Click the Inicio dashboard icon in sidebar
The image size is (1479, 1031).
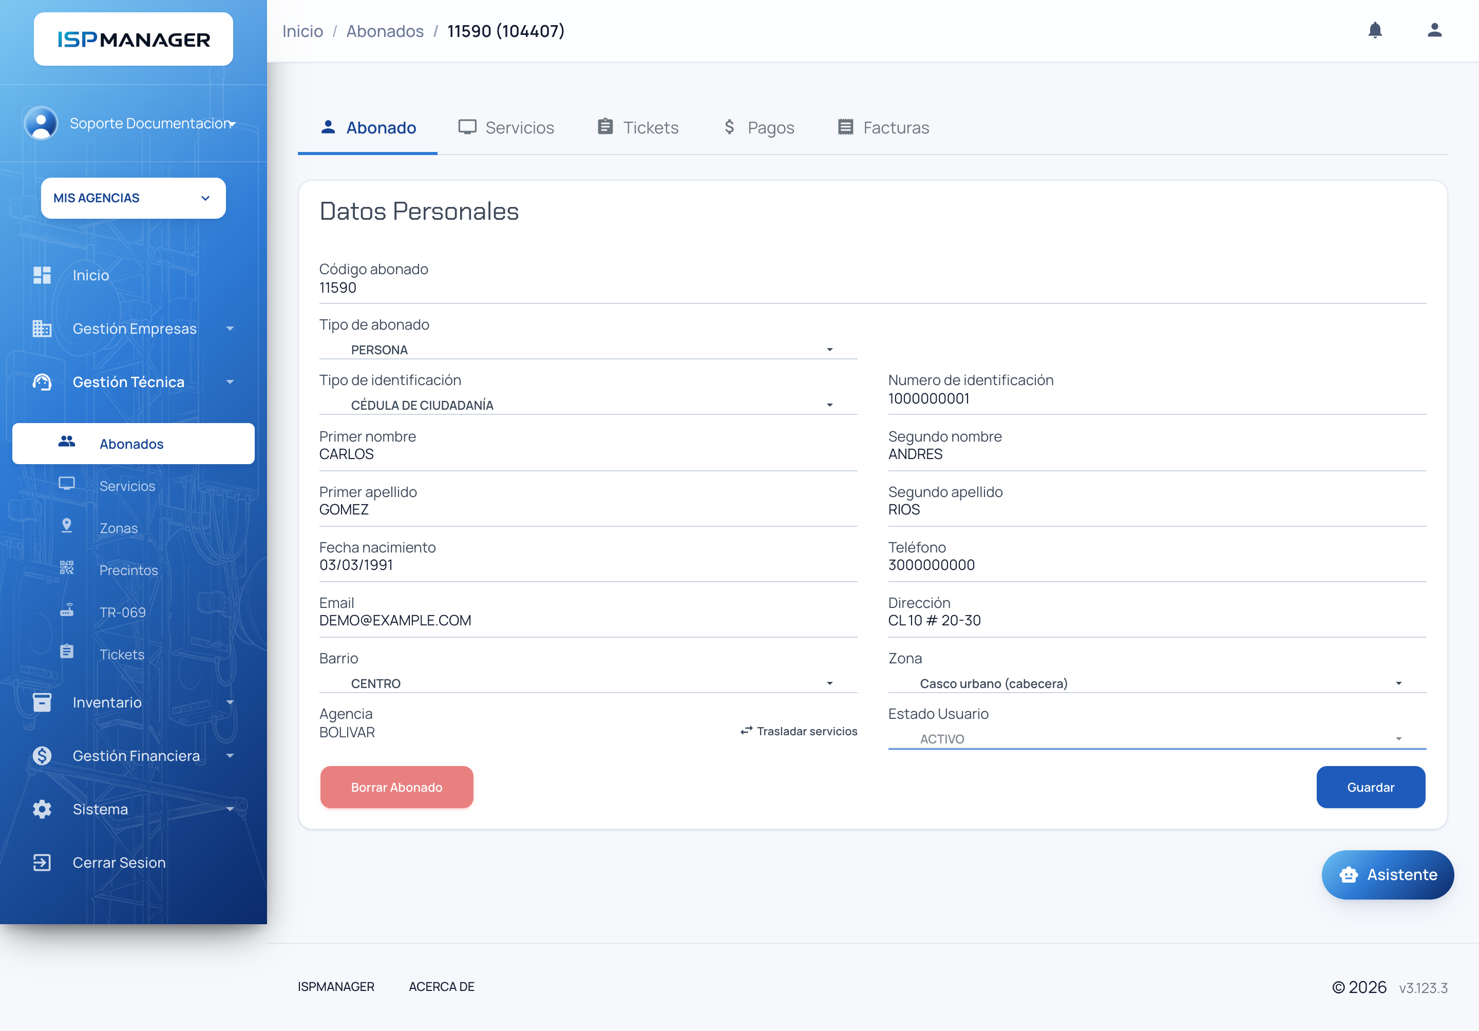click(42, 275)
